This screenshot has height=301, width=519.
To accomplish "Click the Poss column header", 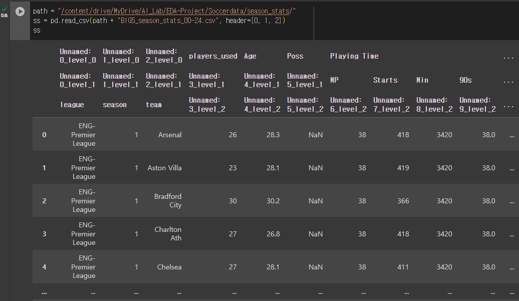I will pos(295,56).
